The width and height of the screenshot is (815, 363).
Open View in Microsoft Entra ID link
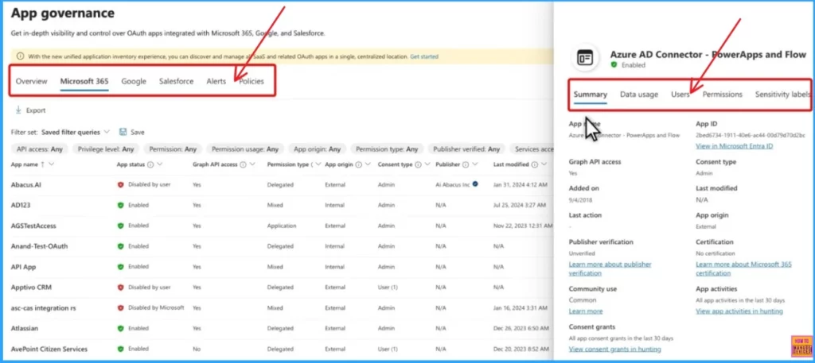(735, 146)
